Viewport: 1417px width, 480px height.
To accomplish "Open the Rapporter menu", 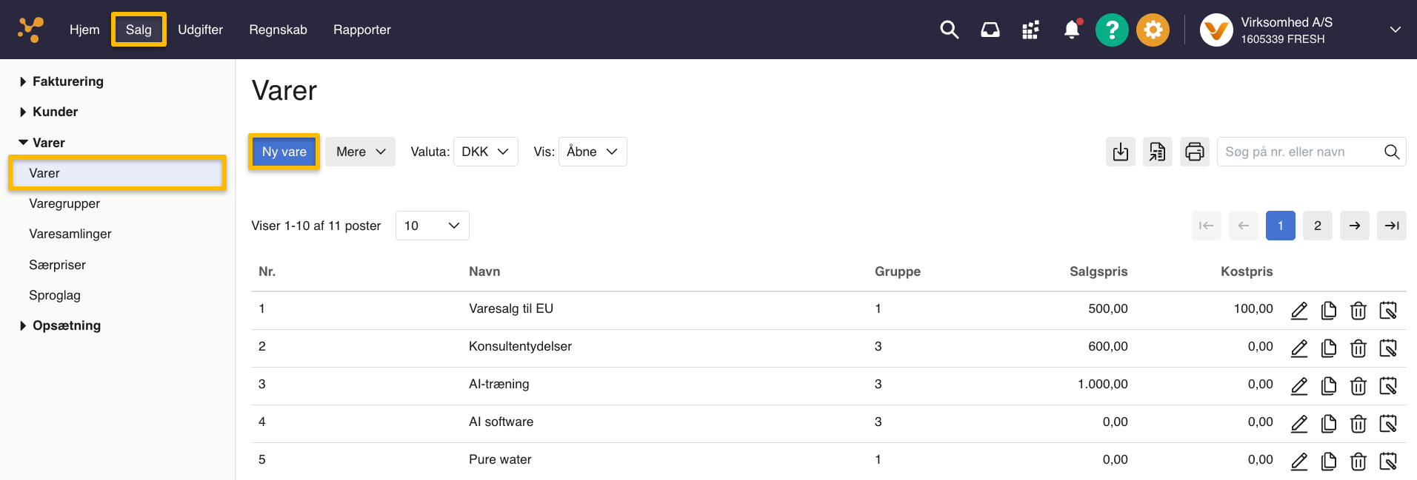I will click(x=361, y=30).
